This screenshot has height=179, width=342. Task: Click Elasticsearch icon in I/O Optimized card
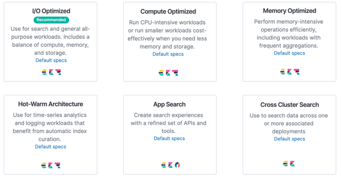pos(44,72)
